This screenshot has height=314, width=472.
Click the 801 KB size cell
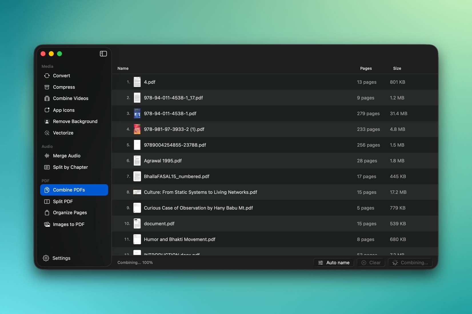click(x=397, y=82)
